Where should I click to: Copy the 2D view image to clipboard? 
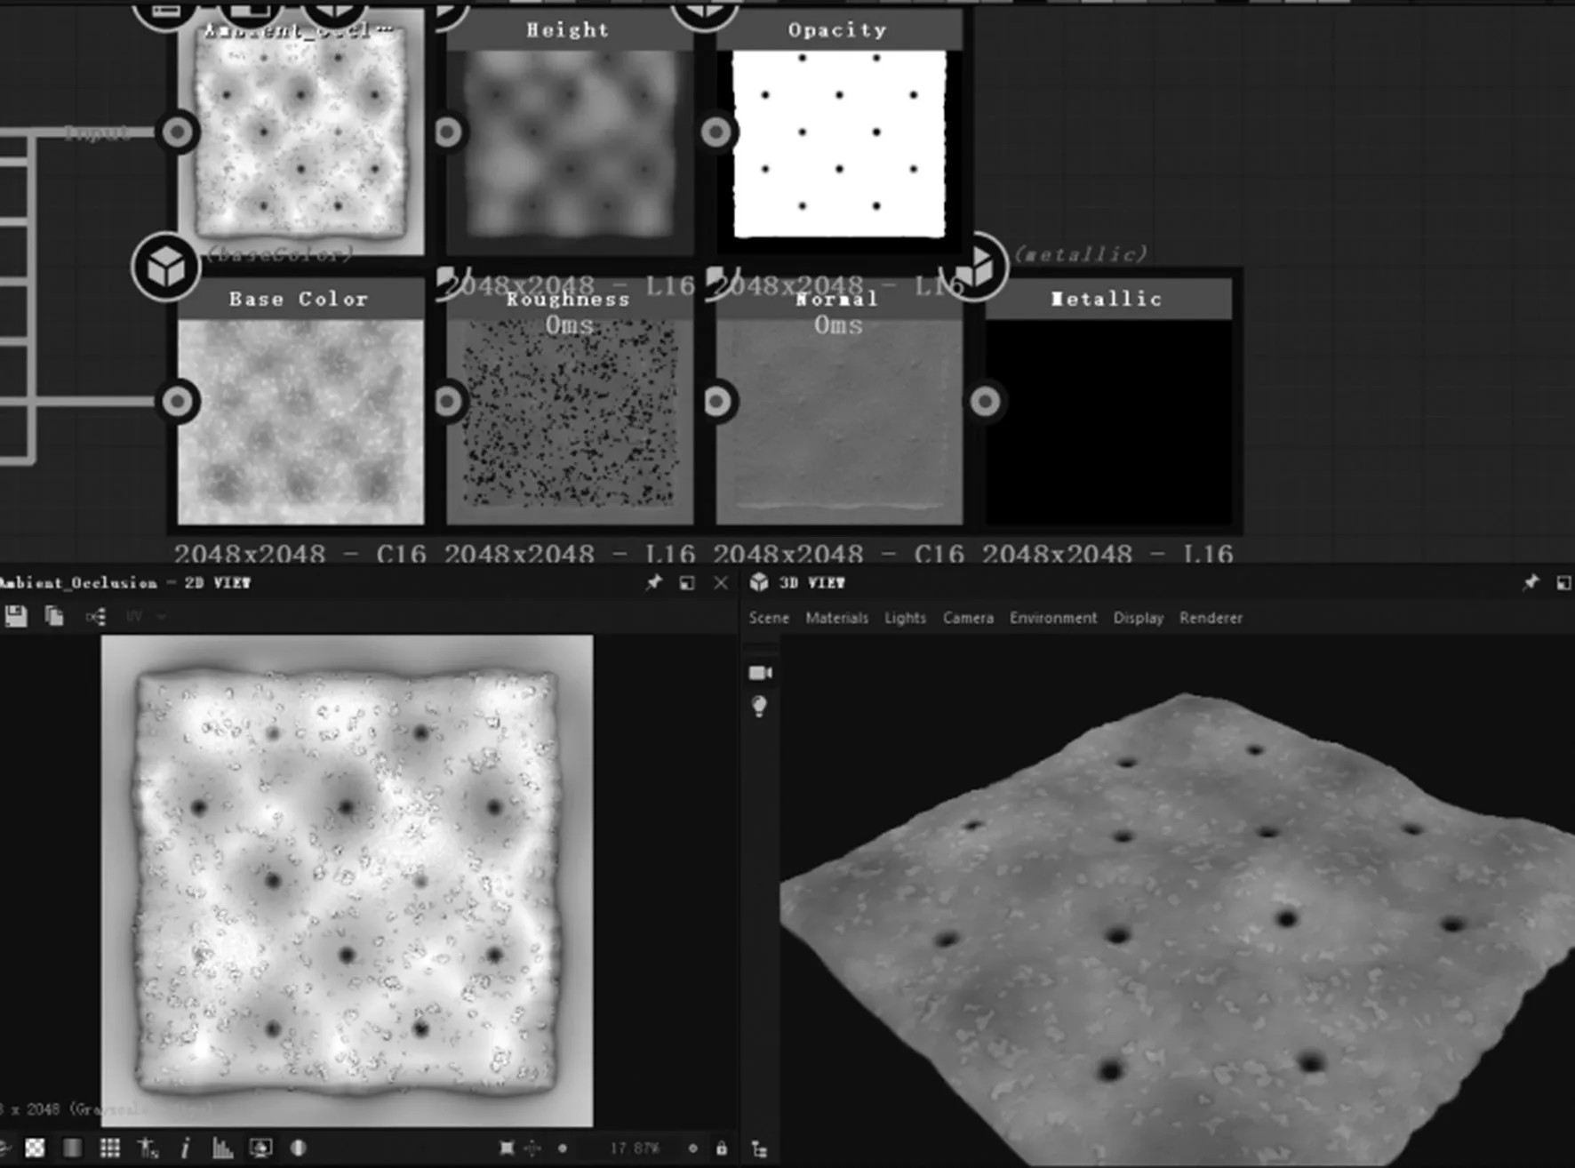(54, 615)
